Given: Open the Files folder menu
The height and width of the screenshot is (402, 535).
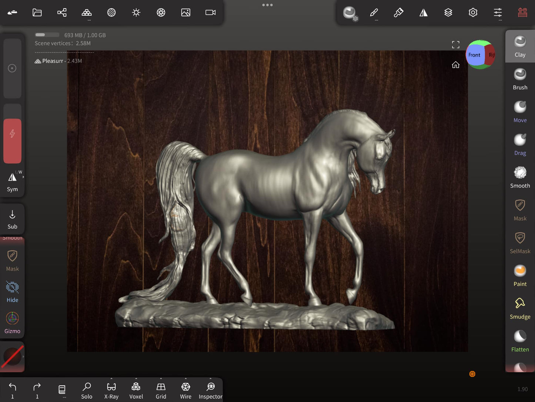Looking at the screenshot, I should click(37, 13).
